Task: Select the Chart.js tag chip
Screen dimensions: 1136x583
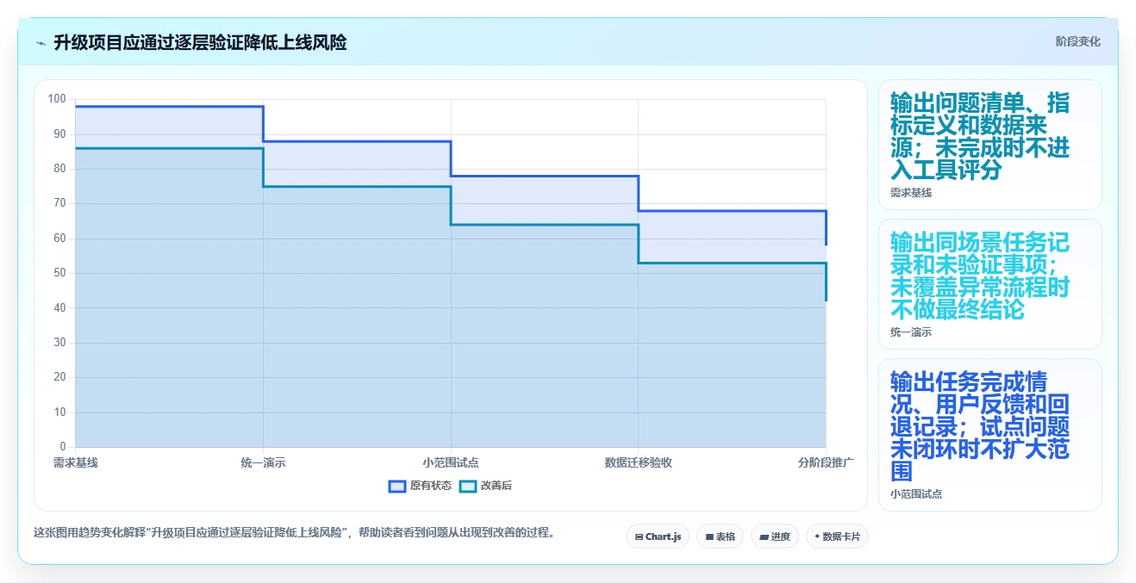Action: (658, 536)
